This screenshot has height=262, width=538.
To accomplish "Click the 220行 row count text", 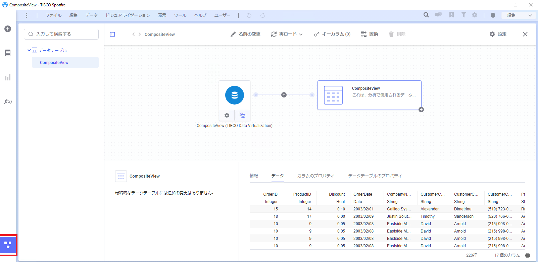I will pos(472,255).
